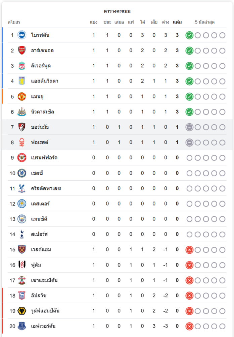Image resolution: width=234 pixels, height=337 pixels.
Task: Click West Ham's red loss indicator
Action: (189, 250)
